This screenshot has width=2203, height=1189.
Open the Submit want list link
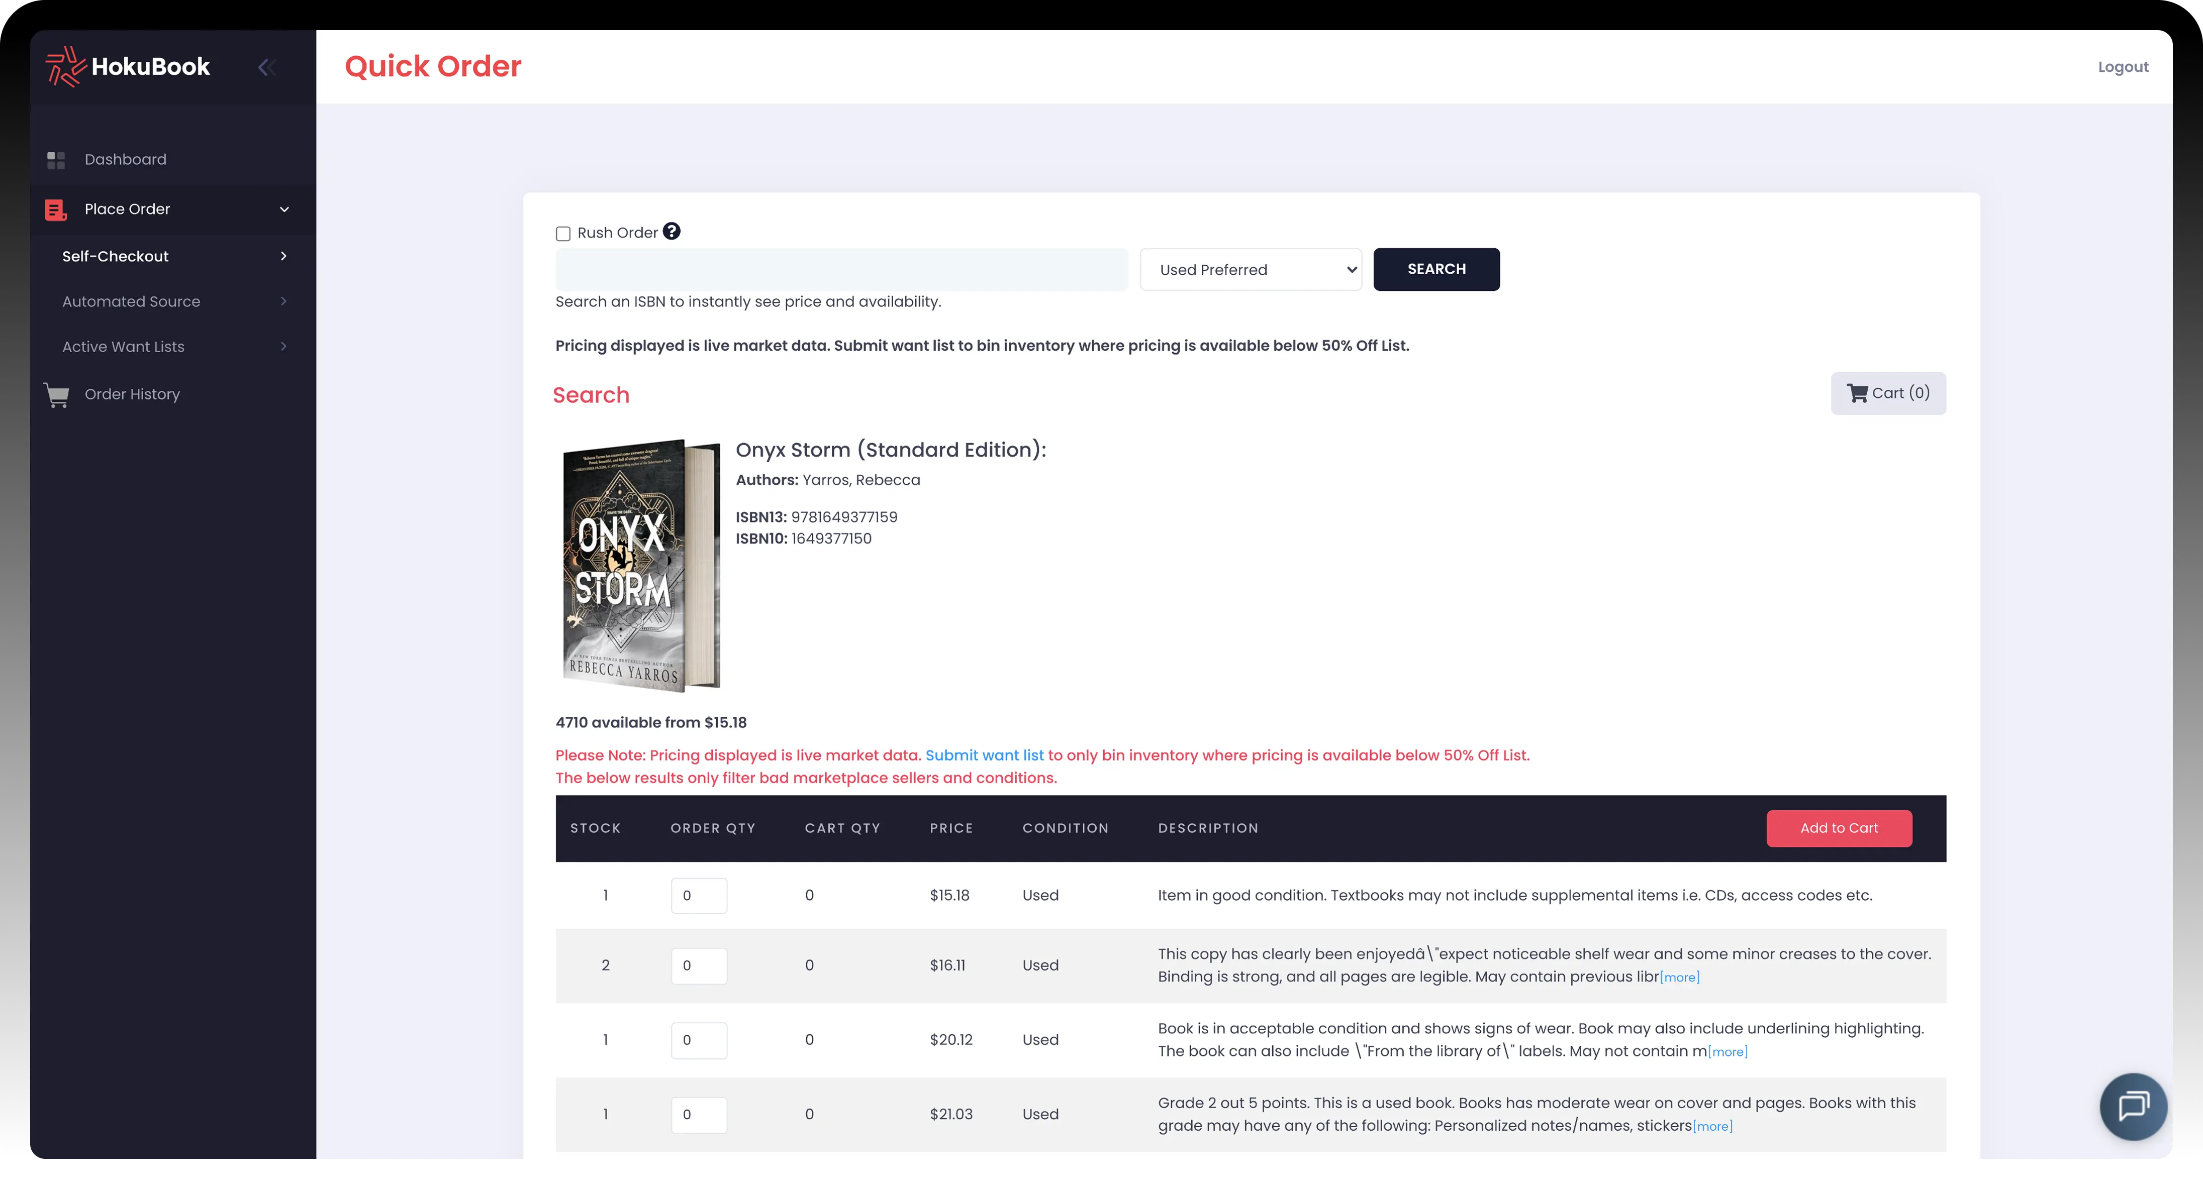pos(984,755)
